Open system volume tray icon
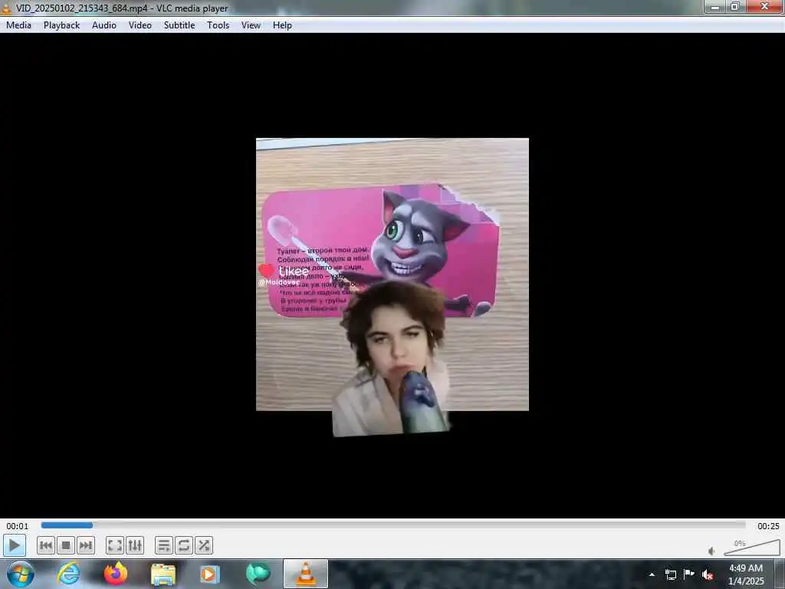Viewport: 785px width, 589px height. click(x=708, y=574)
